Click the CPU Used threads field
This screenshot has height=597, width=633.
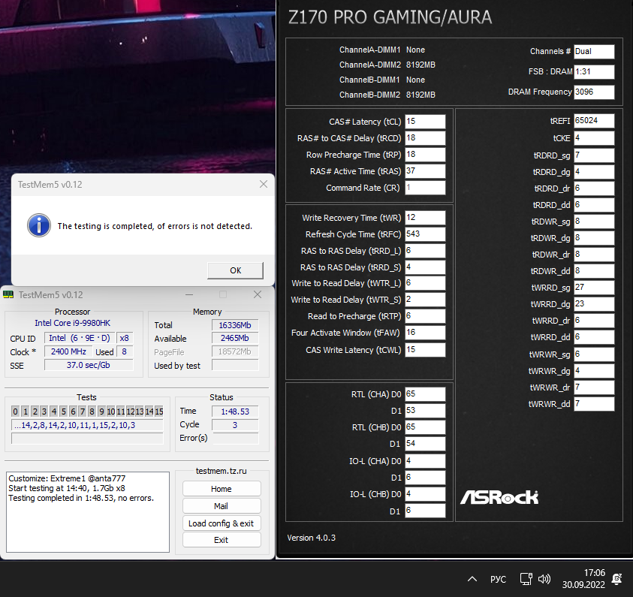[125, 351]
